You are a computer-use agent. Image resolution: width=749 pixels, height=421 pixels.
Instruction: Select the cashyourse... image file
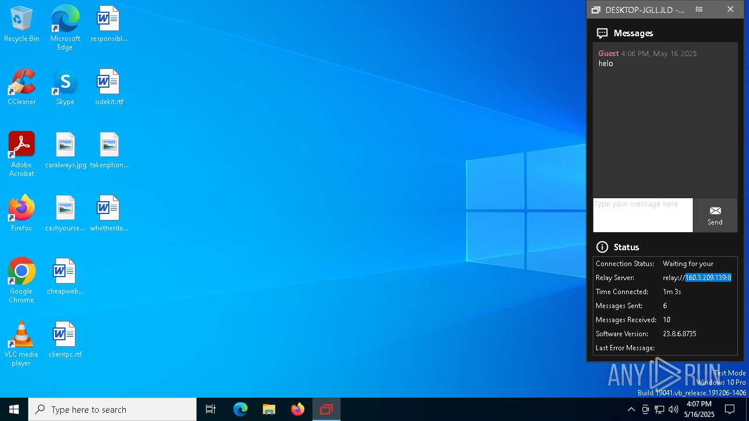[65, 214]
